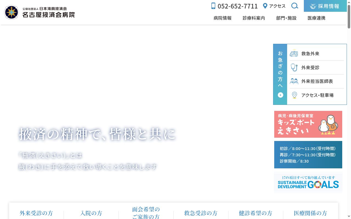
Task: Open the Sustainable Development Goals banner
Action: coord(308,182)
